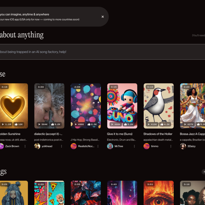
Task: Thumbs-up 4.3K on Shadows of the Holler
Action: tap(165, 124)
